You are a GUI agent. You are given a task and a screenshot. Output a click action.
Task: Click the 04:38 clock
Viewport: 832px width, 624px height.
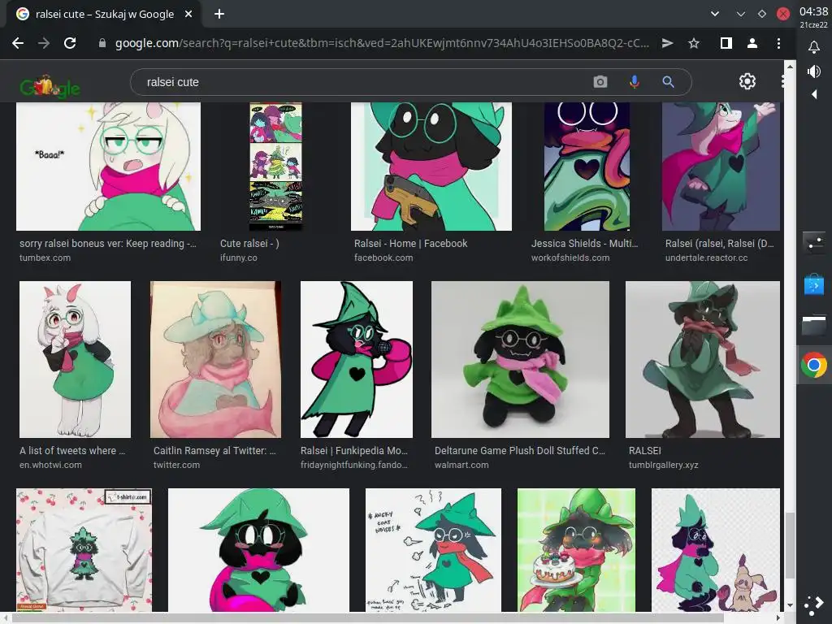813,11
